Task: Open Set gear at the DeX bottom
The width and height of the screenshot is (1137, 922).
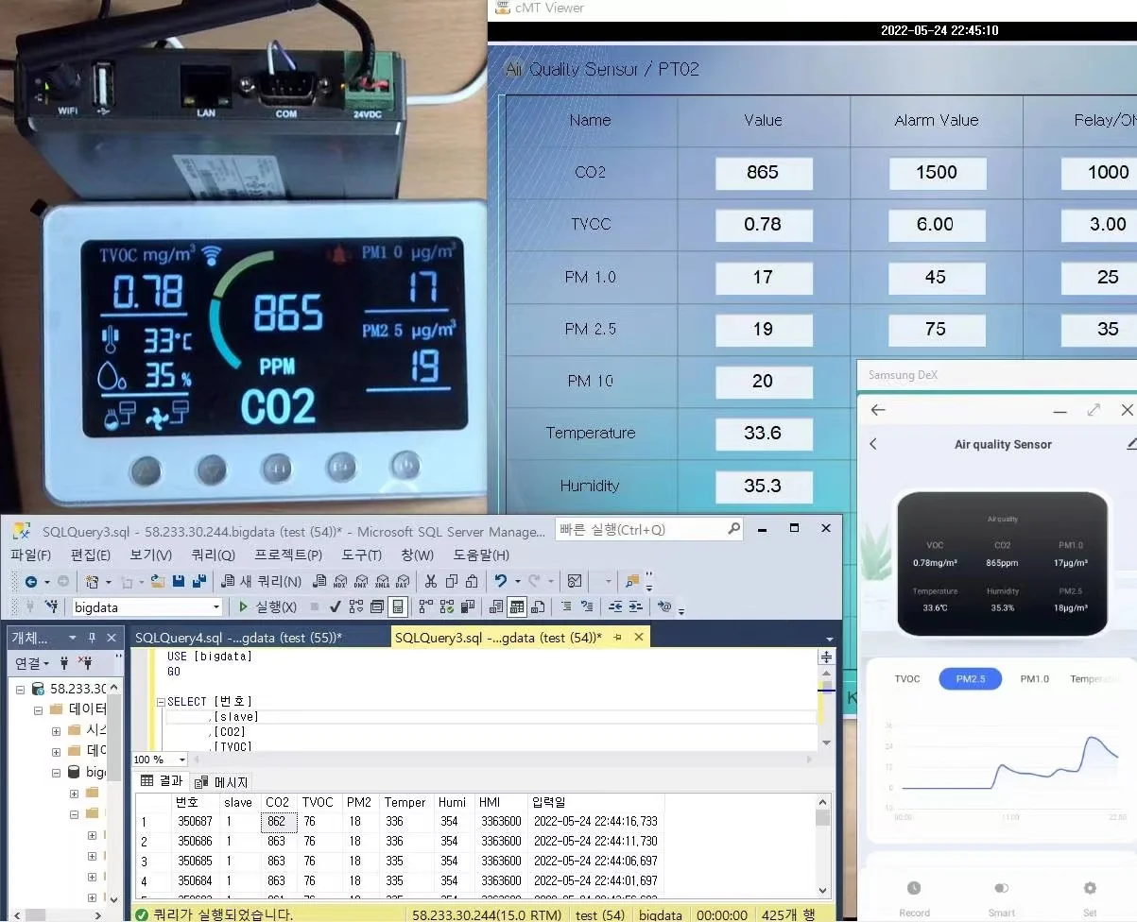Action: click(1090, 898)
